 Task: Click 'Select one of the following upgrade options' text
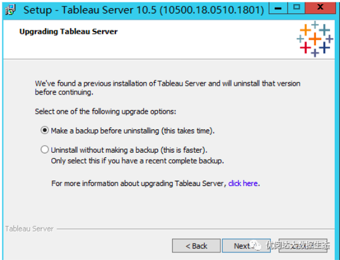tap(106, 111)
